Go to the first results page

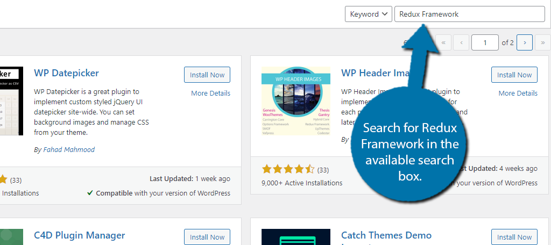point(443,42)
